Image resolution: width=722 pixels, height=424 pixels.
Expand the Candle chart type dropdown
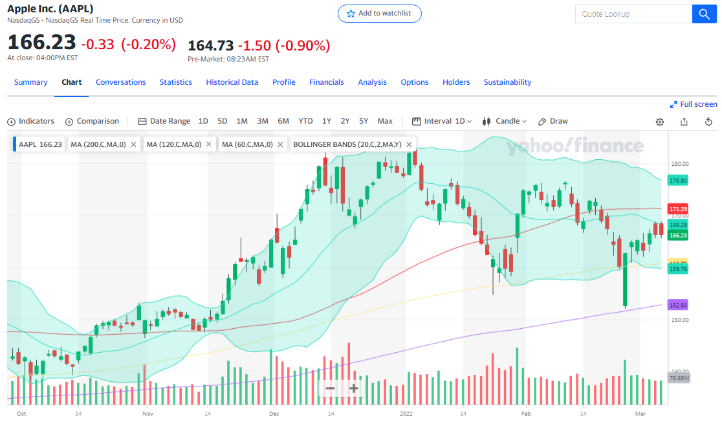[510, 121]
